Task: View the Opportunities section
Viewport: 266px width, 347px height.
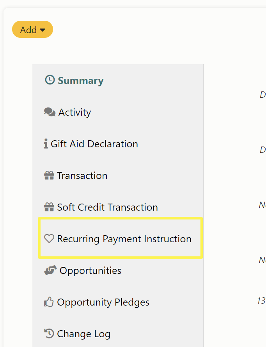Action: pos(90,271)
